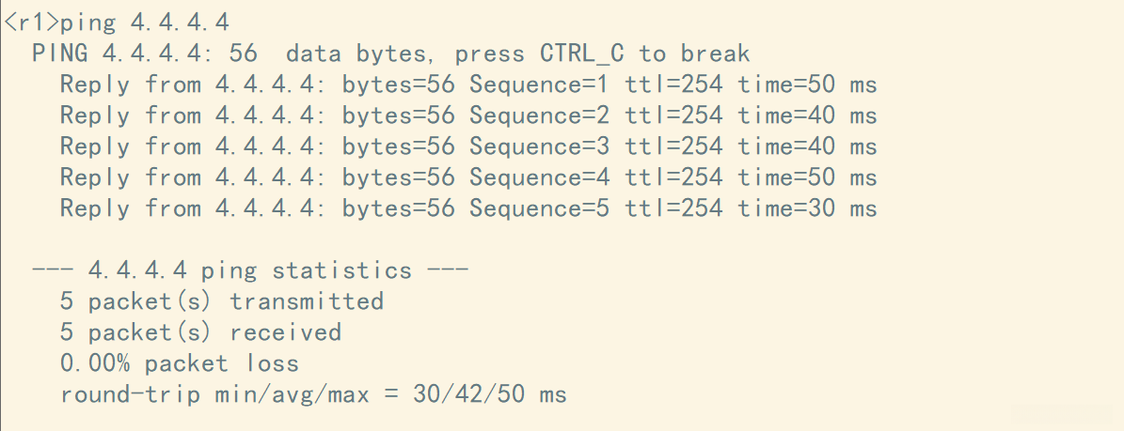1124x431 pixels.
Task: Click the "round-trip min/avg/max" label
Action: click(x=214, y=394)
